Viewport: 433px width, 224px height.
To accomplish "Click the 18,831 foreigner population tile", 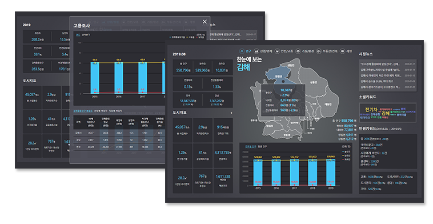I will (x=222, y=67).
